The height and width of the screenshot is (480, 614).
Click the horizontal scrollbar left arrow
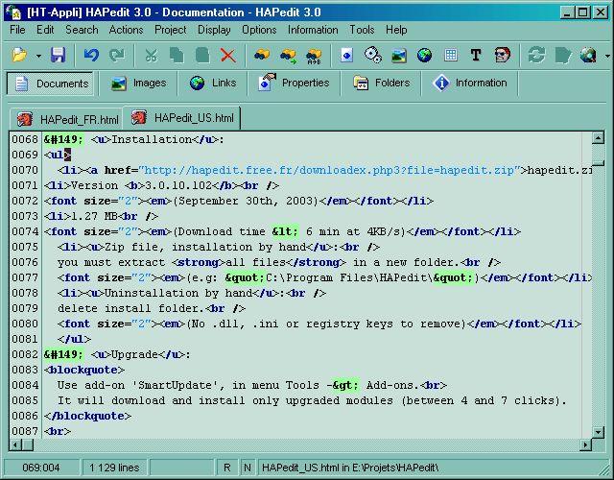pyautogui.click(x=15, y=444)
